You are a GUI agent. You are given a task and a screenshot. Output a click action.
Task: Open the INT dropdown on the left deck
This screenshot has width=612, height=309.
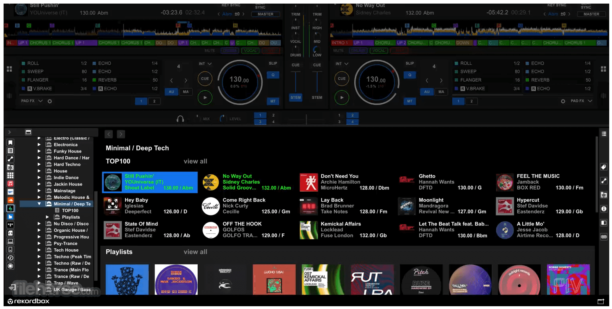(x=205, y=64)
